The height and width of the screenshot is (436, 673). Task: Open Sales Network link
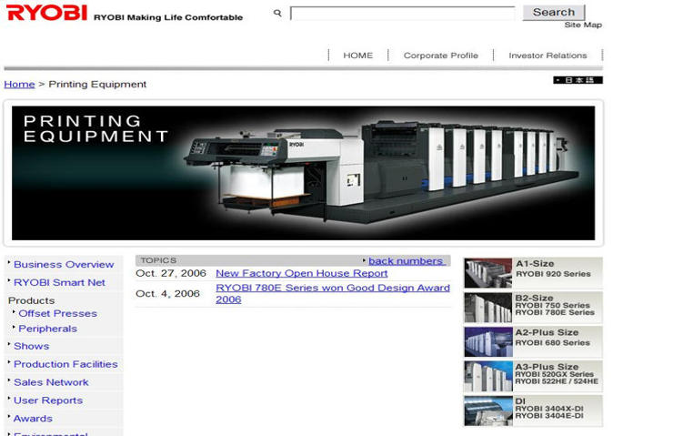tap(51, 382)
